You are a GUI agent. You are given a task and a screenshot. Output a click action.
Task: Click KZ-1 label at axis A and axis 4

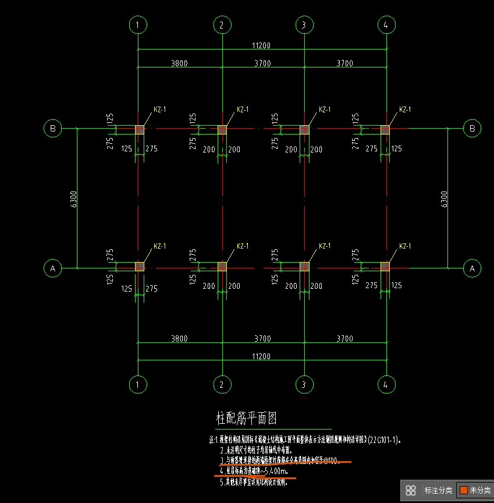click(x=405, y=246)
